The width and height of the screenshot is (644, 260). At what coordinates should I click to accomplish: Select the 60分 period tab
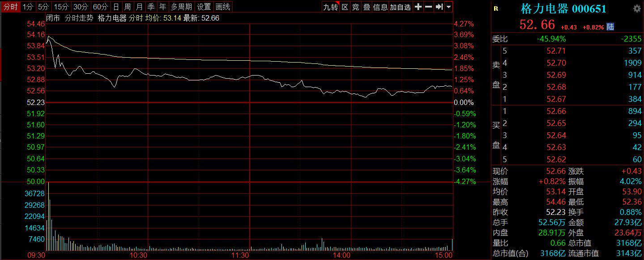(100, 7)
